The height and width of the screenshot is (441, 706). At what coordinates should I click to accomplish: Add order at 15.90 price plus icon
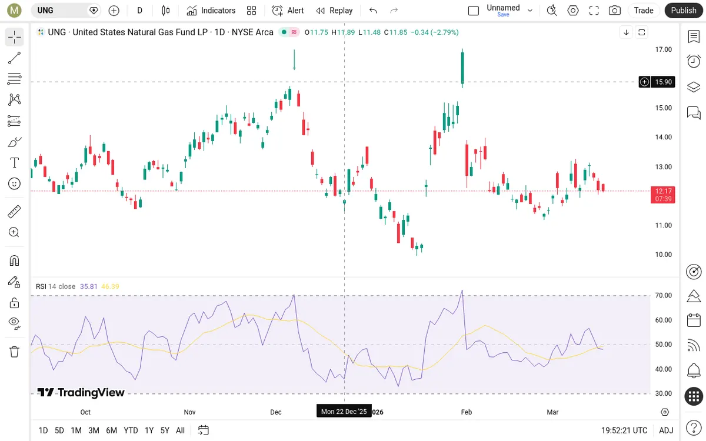[644, 82]
